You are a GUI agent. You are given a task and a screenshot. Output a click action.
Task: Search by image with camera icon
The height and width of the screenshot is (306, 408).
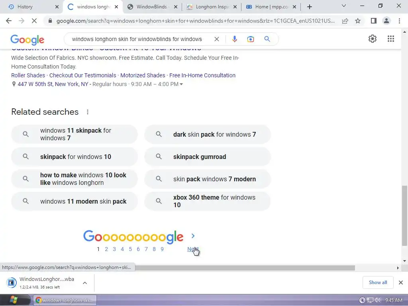pos(251,39)
